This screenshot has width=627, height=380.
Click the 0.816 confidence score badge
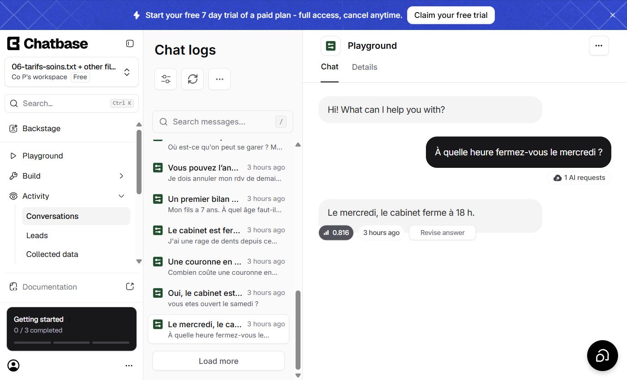pos(336,233)
